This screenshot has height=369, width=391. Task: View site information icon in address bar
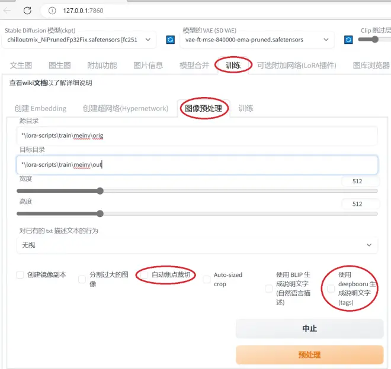coord(52,11)
